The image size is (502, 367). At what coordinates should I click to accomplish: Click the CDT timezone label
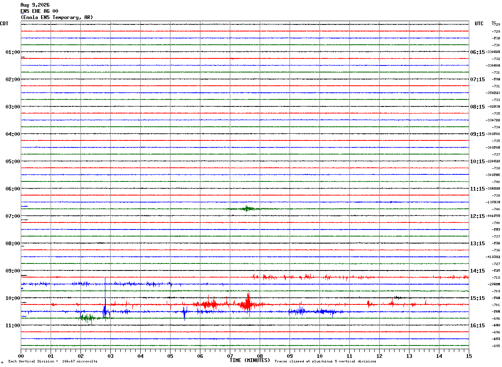pyautogui.click(x=4, y=24)
